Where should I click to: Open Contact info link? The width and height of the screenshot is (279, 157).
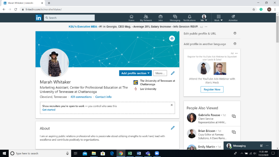click(x=103, y=97)
